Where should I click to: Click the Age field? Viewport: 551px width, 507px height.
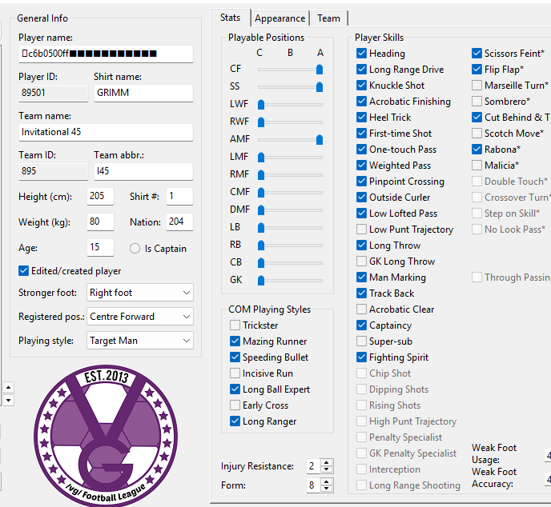tap(100, 247)
